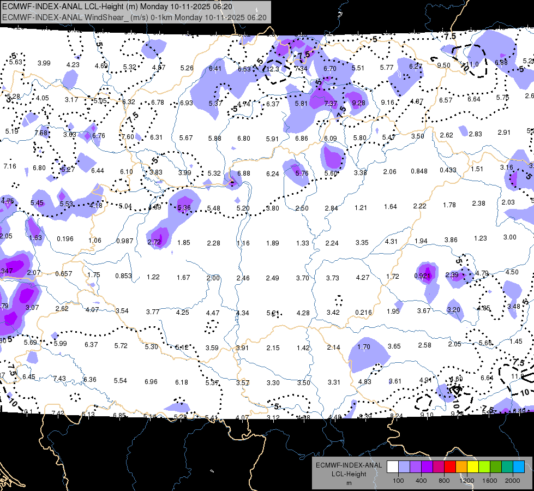Image resolution: width=534 pixels, height=491 pixels.
Task: Click the bright blue swatch at legend end
Action: point(519,467)
